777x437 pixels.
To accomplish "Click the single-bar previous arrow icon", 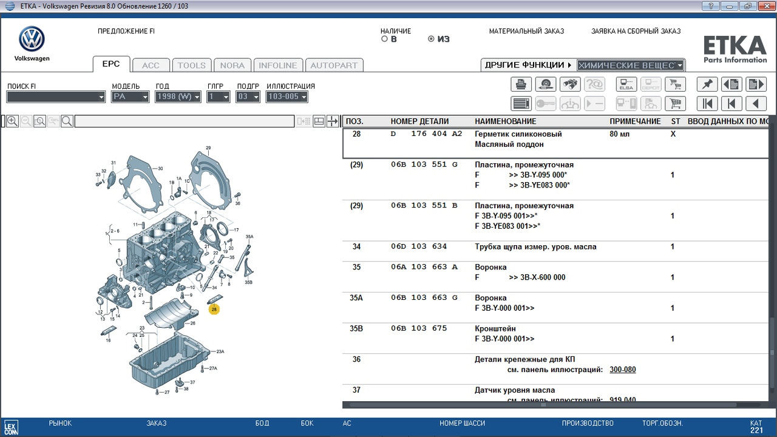I will tap(731, 104).
